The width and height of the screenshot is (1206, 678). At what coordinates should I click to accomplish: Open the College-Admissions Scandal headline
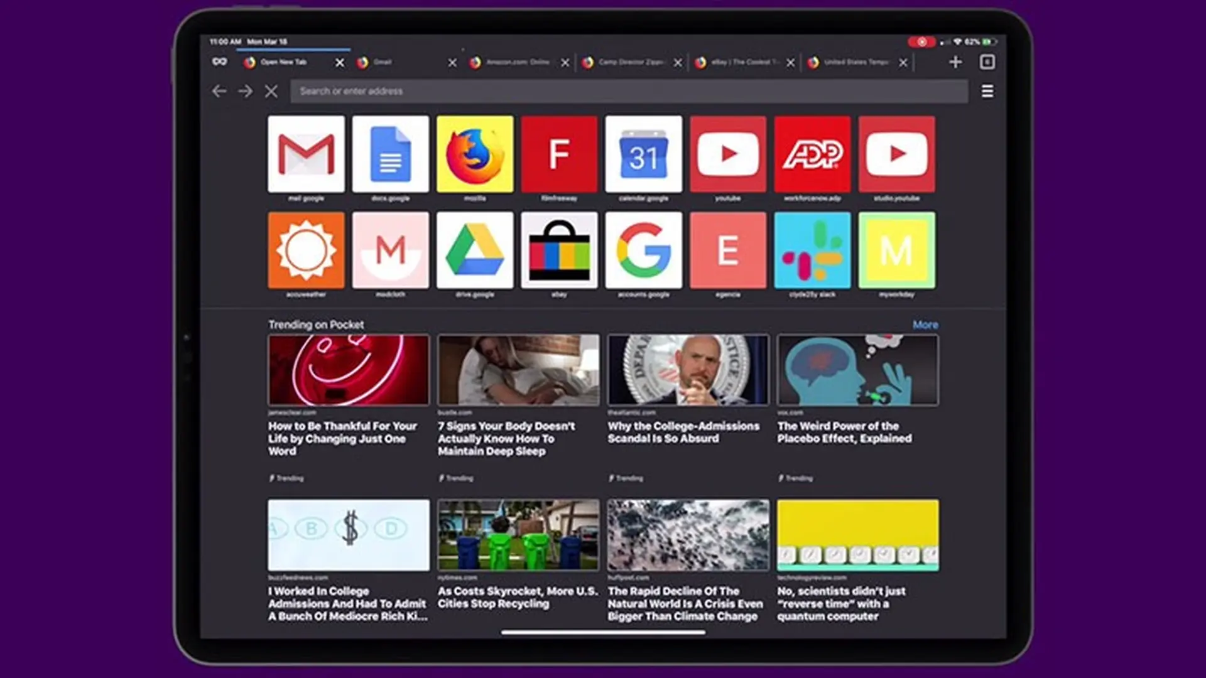click(683, 432)
